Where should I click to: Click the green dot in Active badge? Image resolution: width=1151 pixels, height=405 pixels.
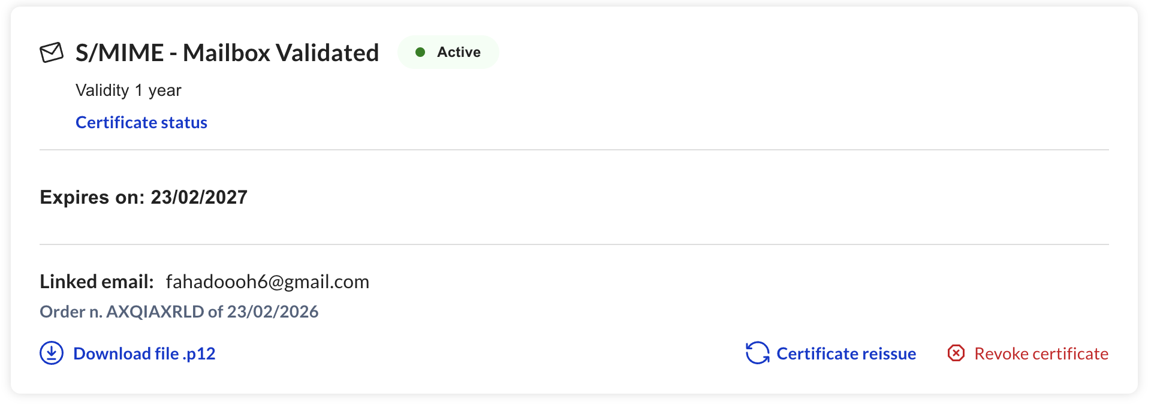[x=420, y=53]
